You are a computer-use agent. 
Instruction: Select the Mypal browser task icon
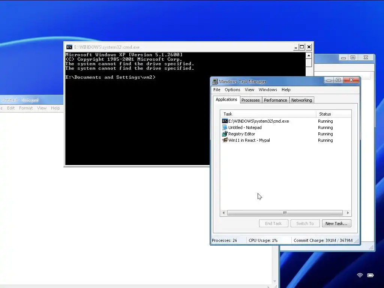225,140
